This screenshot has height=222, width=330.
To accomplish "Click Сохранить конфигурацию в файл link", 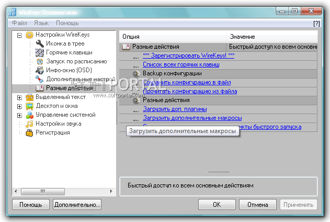I will click(187, 82).
